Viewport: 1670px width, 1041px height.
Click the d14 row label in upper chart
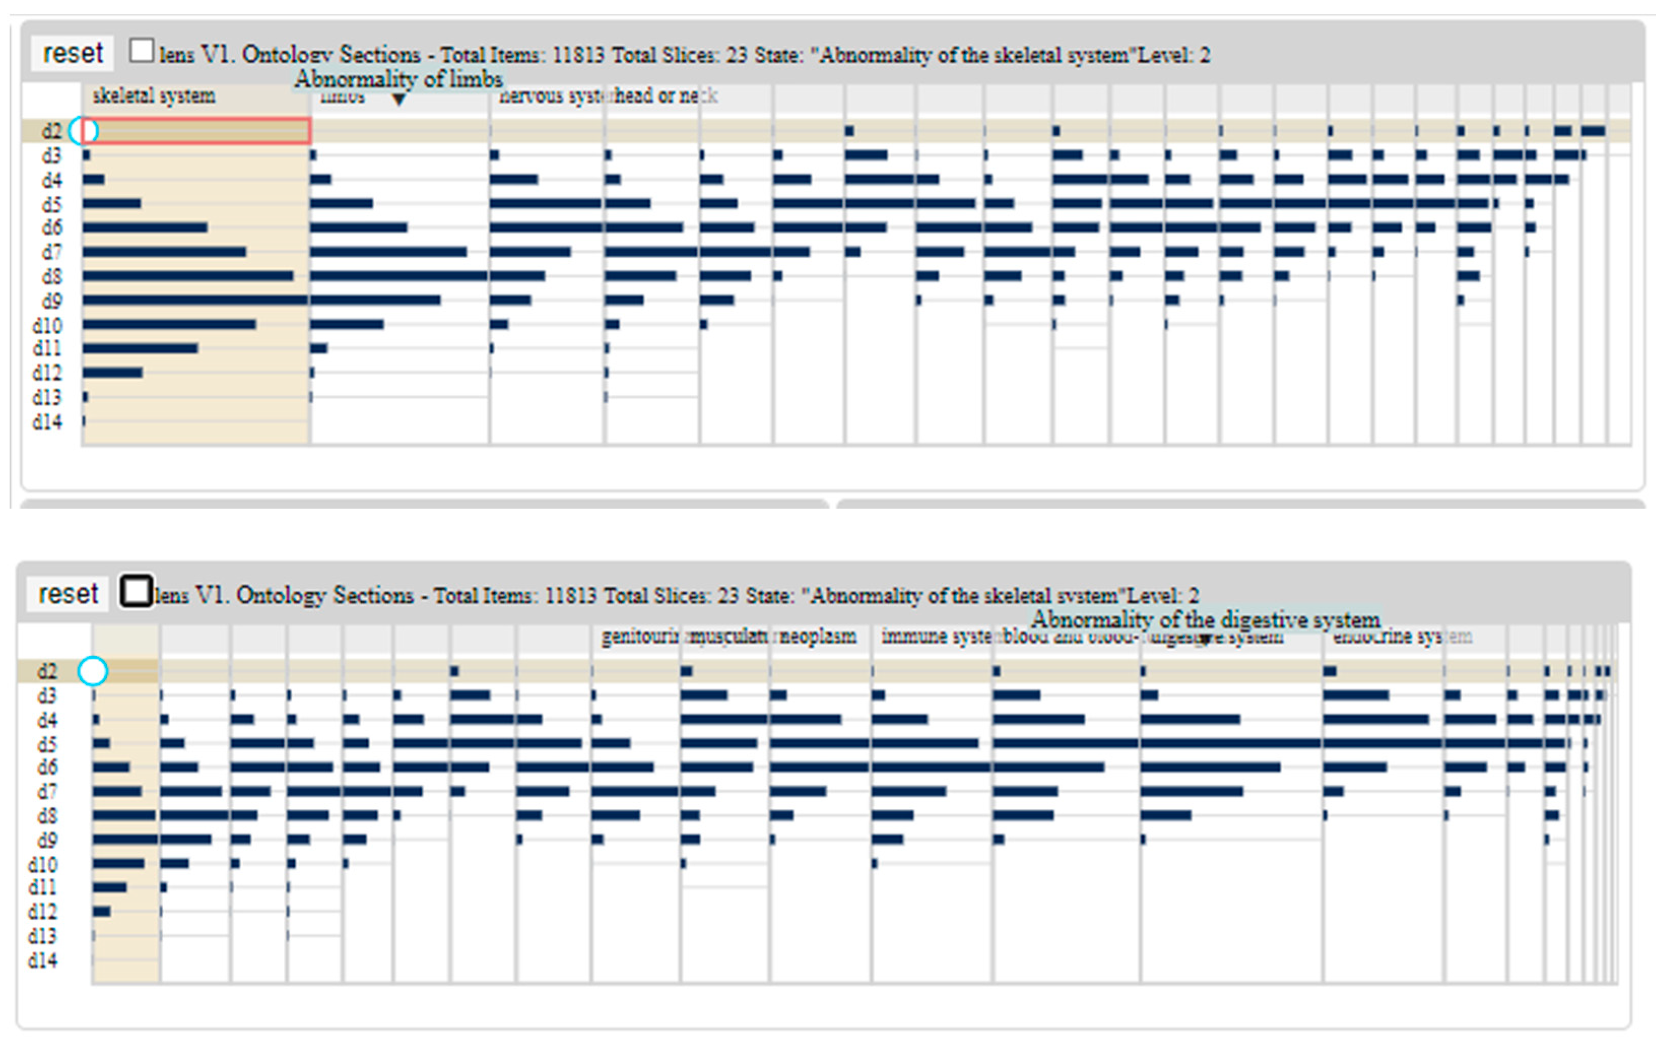48,421
